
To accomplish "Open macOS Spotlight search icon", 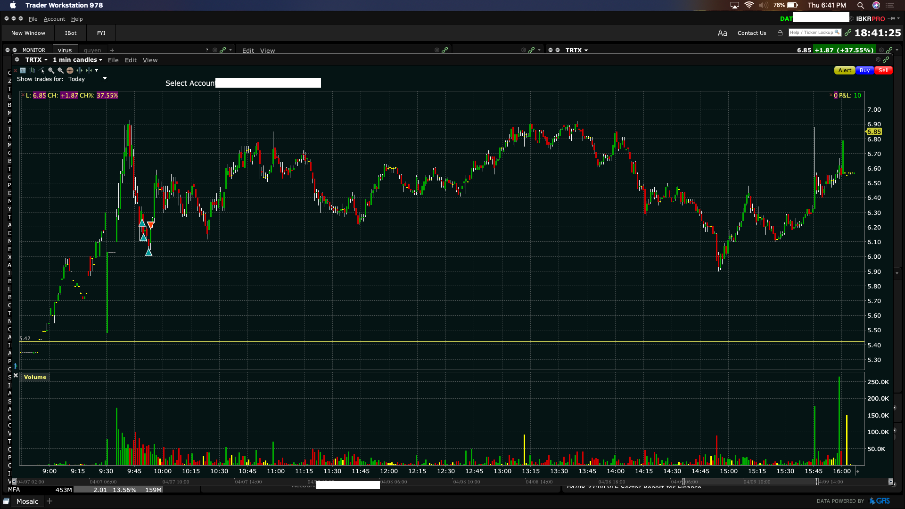I will 861,5.
